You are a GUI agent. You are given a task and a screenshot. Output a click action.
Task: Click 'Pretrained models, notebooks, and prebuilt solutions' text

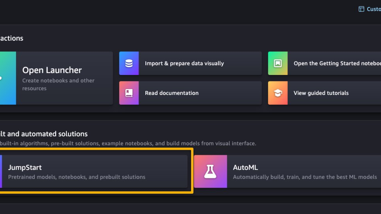pos(77,177)
